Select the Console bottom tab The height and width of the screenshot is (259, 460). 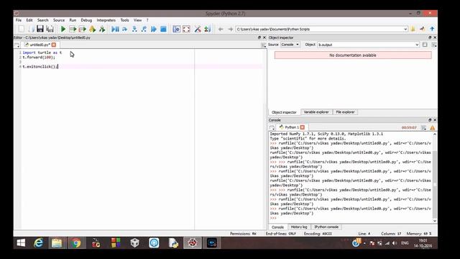pyautogui.click(x=277, y=227)
